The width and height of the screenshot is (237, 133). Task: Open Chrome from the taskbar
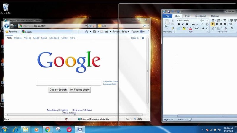(47, 129)
